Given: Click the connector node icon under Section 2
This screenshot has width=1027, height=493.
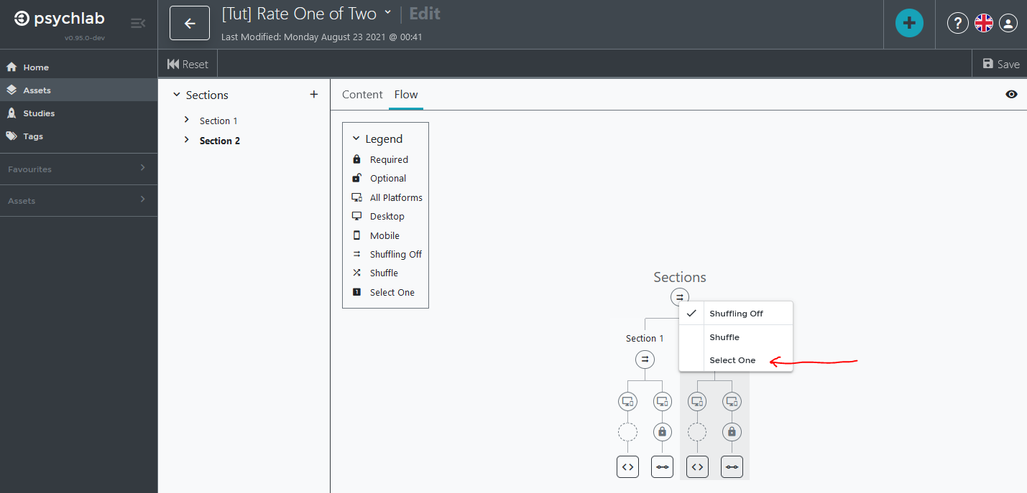Looking at the screenshot, I should tap(732, 466).
